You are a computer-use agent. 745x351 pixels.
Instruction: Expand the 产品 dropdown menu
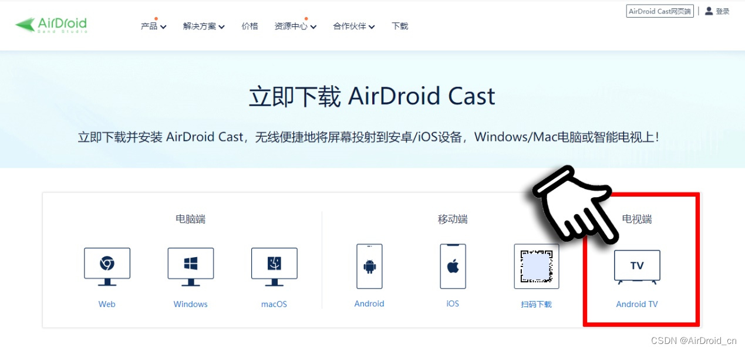[154, 26]
